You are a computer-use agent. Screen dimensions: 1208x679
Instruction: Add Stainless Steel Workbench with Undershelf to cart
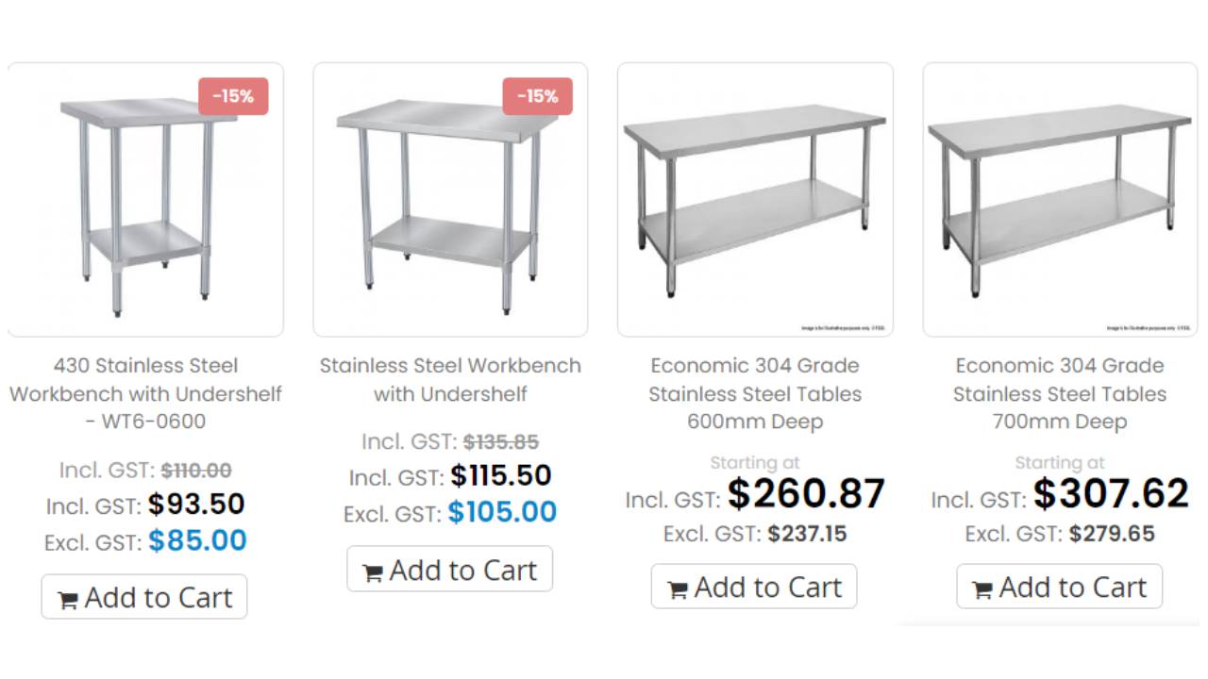tap(449, 570)
